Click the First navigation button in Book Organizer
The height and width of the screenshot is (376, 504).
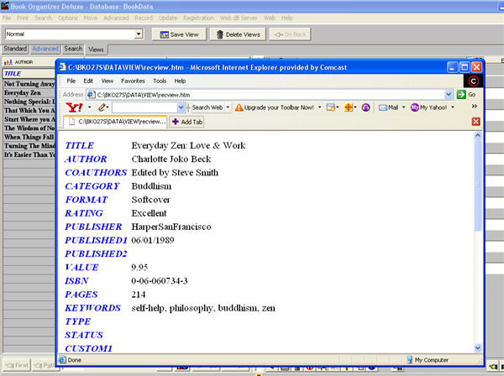point(17,365)
